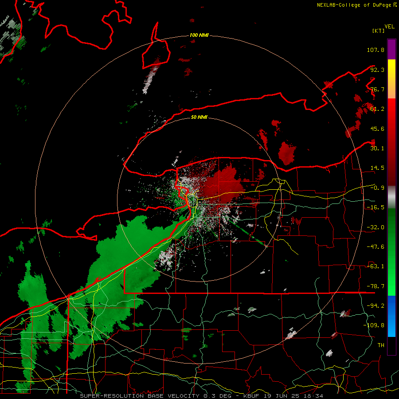
Task: Pick the blue segment of velocity color bar
Action: pyautogui.click(x=391, y=316)
